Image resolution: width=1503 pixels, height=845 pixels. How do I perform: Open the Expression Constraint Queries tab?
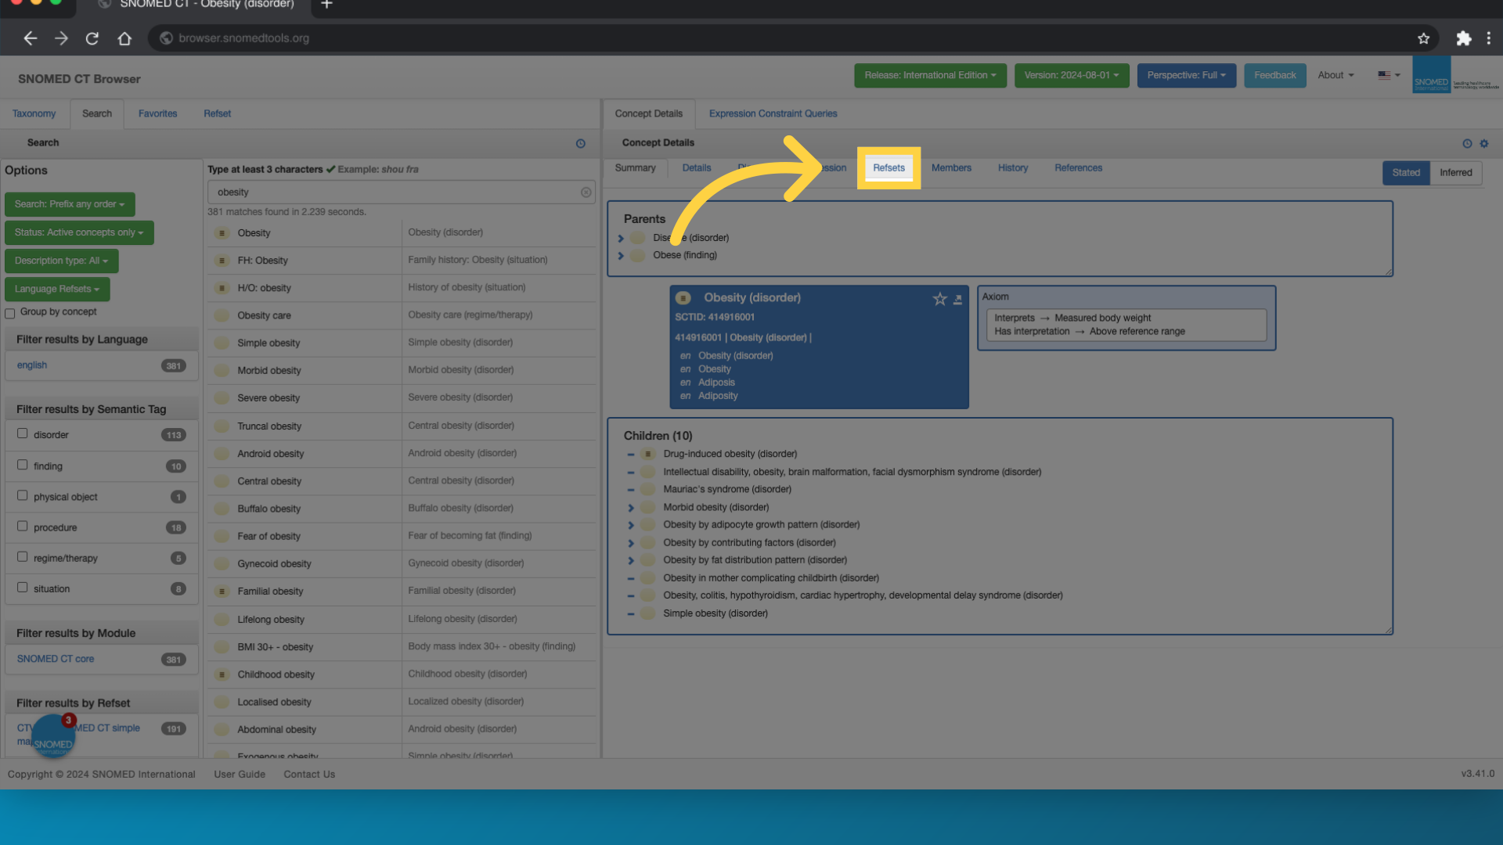coord(773,113)
